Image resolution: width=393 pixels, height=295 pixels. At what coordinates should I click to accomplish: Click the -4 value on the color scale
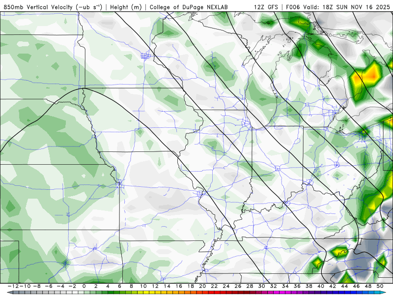[59, 286]
